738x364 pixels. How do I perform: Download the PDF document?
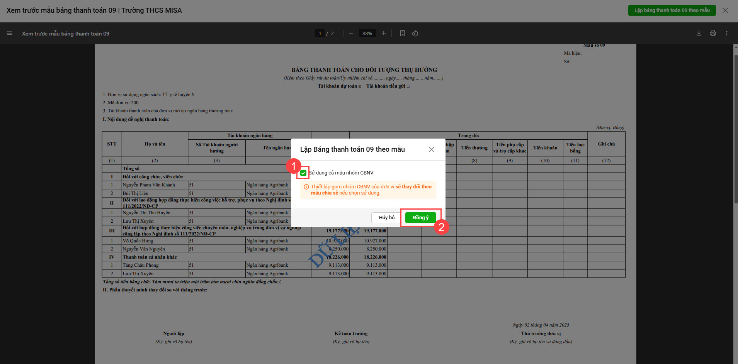[699, 33]
